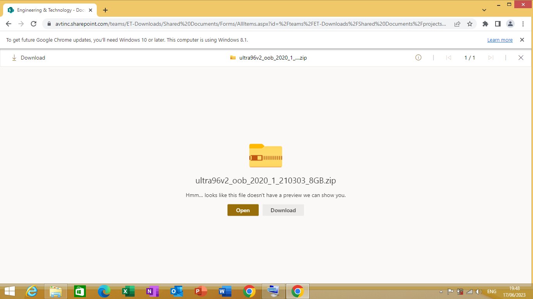The height and width of the screenshot is (299, 533).
Task: Click the Chrome taskbar icon beside Word
Action: [249, 291]
